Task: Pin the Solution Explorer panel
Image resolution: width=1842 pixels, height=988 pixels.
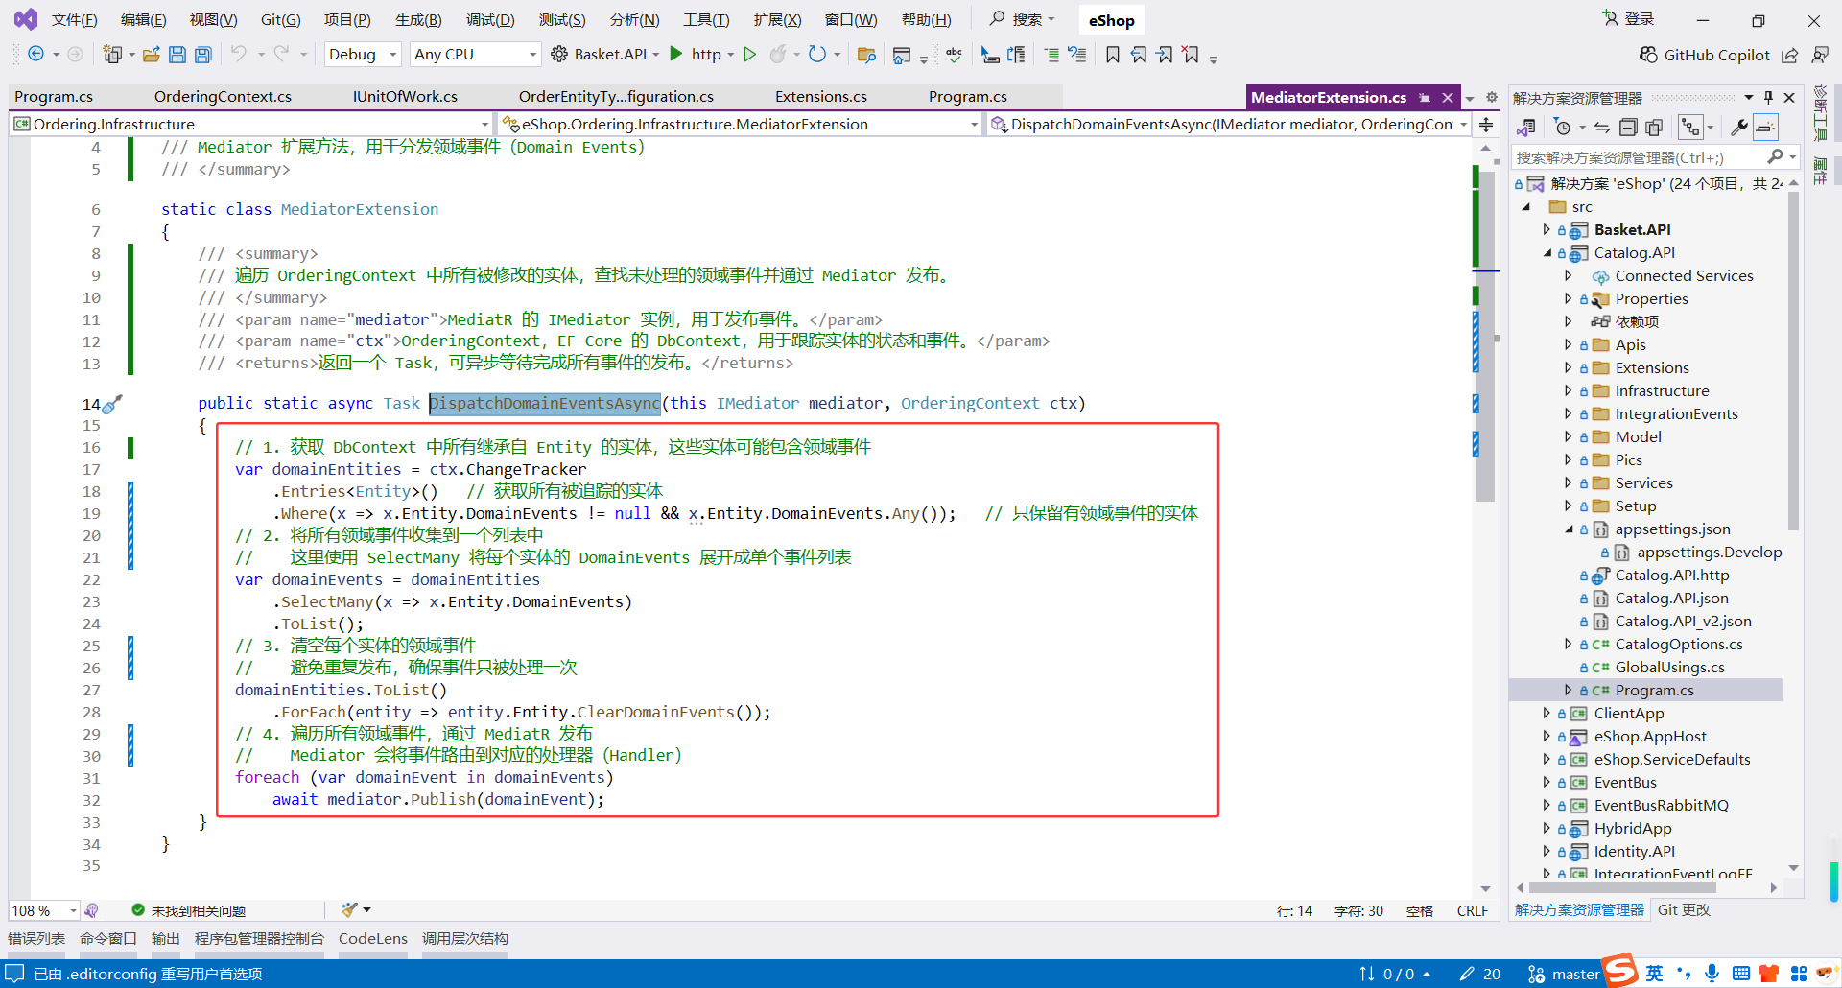Action: click(x=1768, y=97)
